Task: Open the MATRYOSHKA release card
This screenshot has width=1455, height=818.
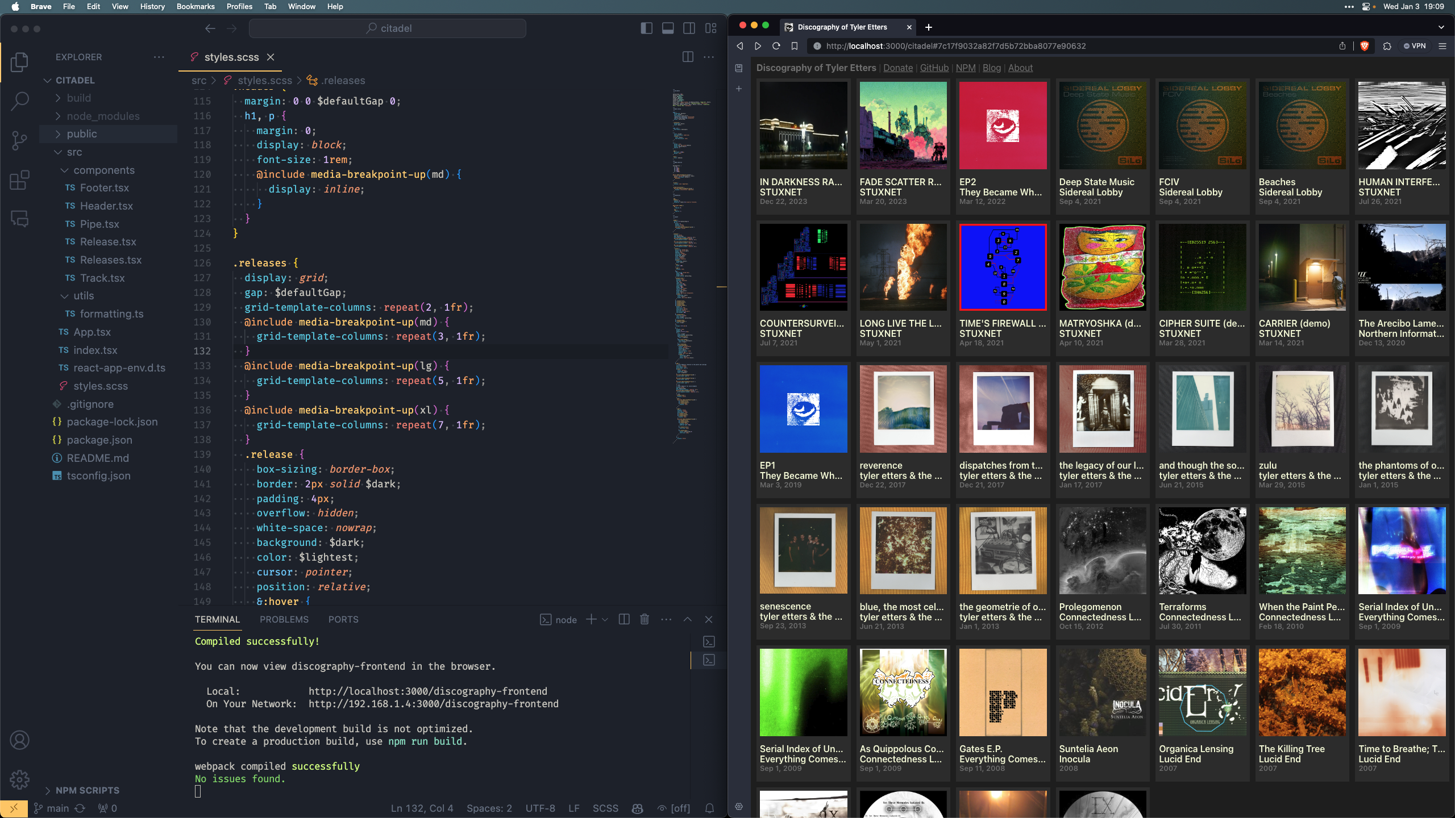Action: pyautogui.click(x=1103, y=288)
